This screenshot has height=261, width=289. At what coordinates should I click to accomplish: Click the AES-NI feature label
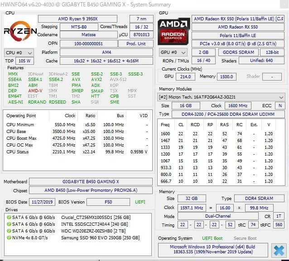click(x=16, y=102)
